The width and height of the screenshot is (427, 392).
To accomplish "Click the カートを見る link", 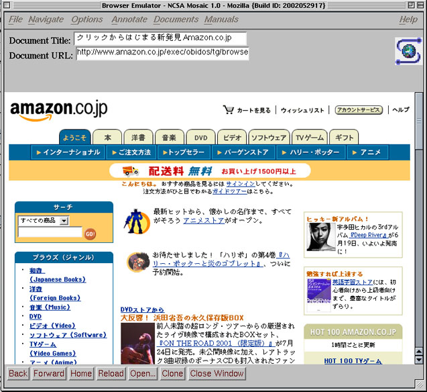I will [x=253, y=110].
